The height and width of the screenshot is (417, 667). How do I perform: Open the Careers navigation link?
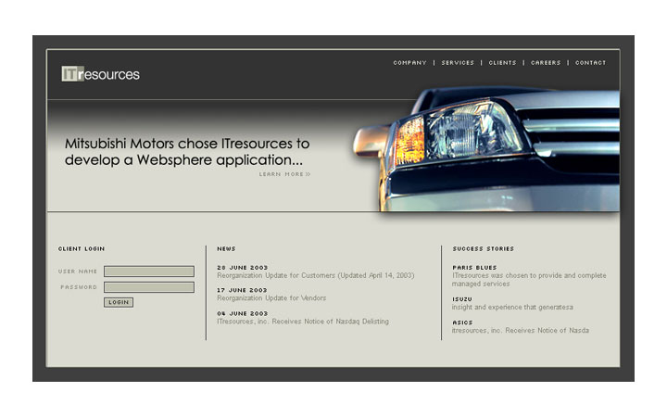pyautogui.click(x=546, y=63)
